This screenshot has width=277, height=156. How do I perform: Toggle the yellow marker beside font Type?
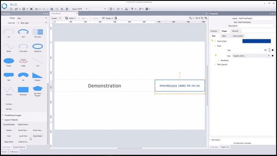pos(216,55)
